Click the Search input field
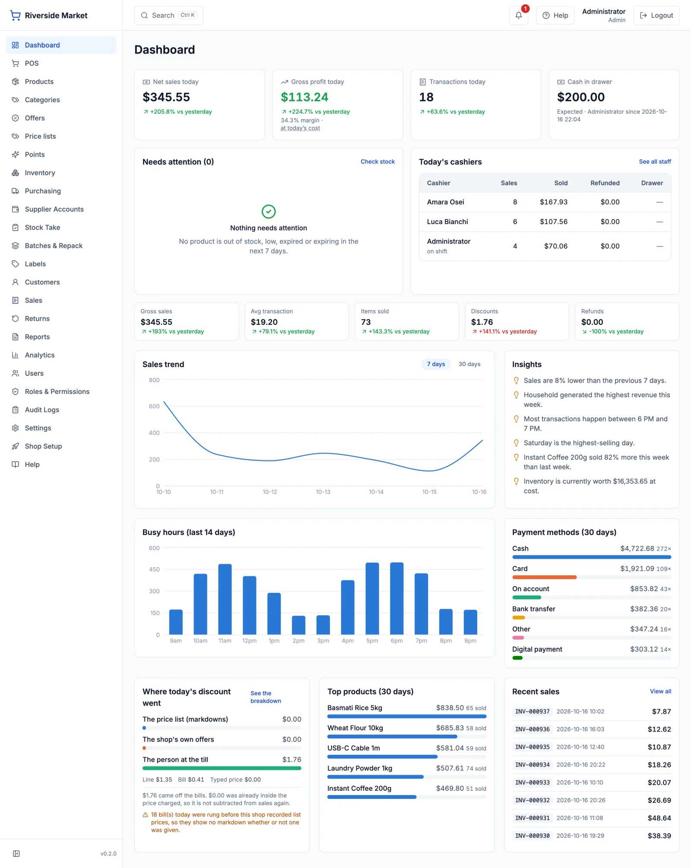691x868 pixels. pyautogui.click(x=169, y=16)
